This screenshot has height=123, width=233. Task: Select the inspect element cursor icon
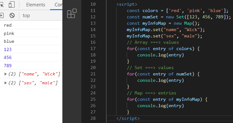[2, 5]
